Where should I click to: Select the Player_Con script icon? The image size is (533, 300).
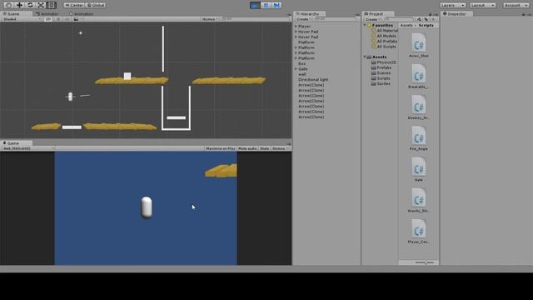point(418,229)
